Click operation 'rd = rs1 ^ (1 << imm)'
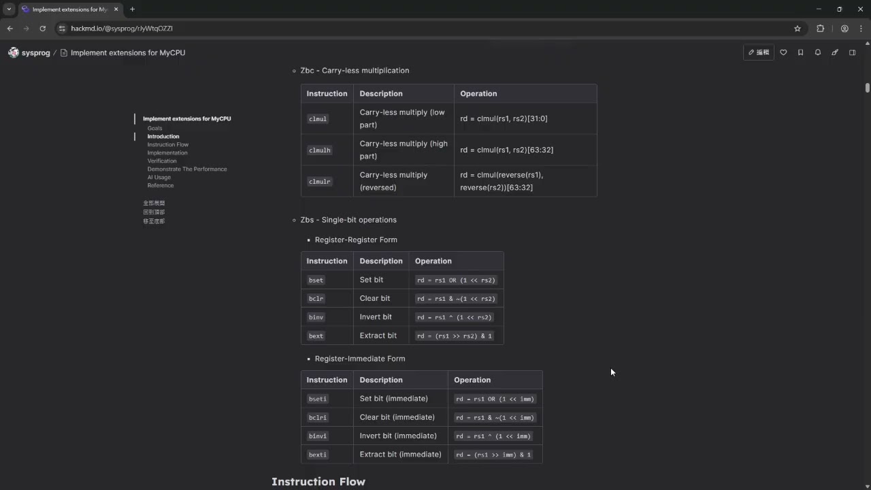This screenshot has height=490, width=871. pos(493,436)
